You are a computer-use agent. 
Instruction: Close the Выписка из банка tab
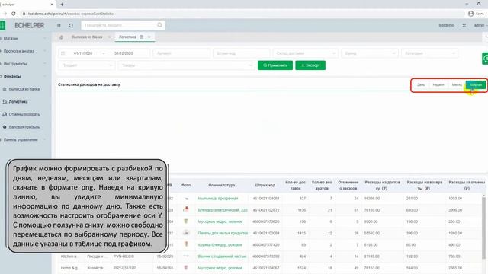[x=109, y=37]
